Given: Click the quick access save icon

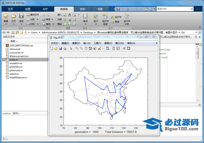Looking at the screenshot, I should coord(118,9).
